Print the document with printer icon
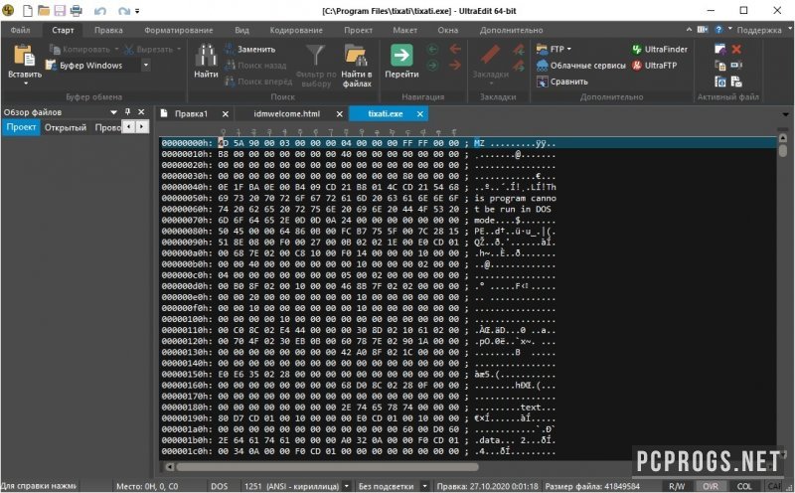 coord(77,10)
